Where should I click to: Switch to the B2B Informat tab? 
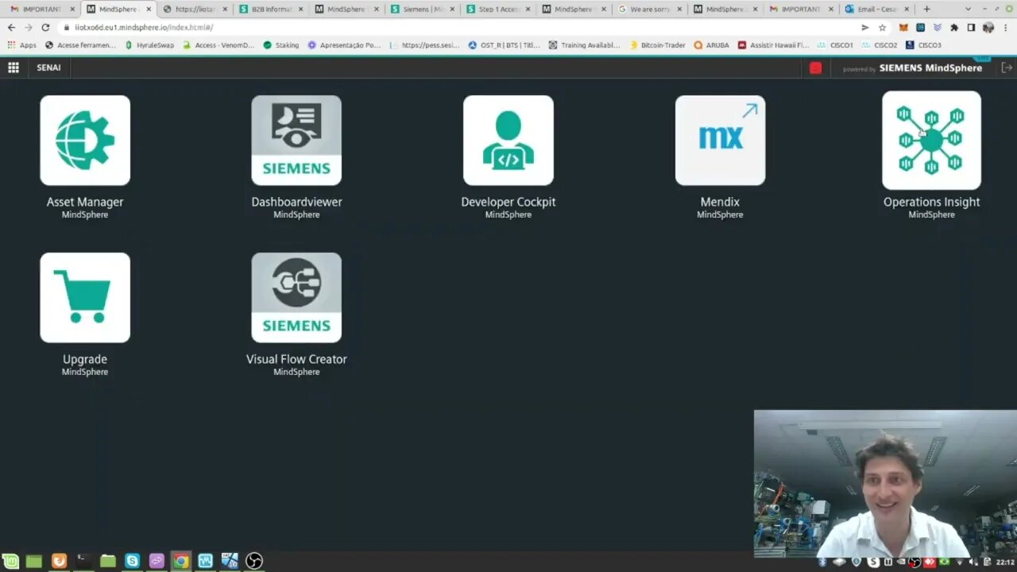pyautogui.click(x=269, y=9)
